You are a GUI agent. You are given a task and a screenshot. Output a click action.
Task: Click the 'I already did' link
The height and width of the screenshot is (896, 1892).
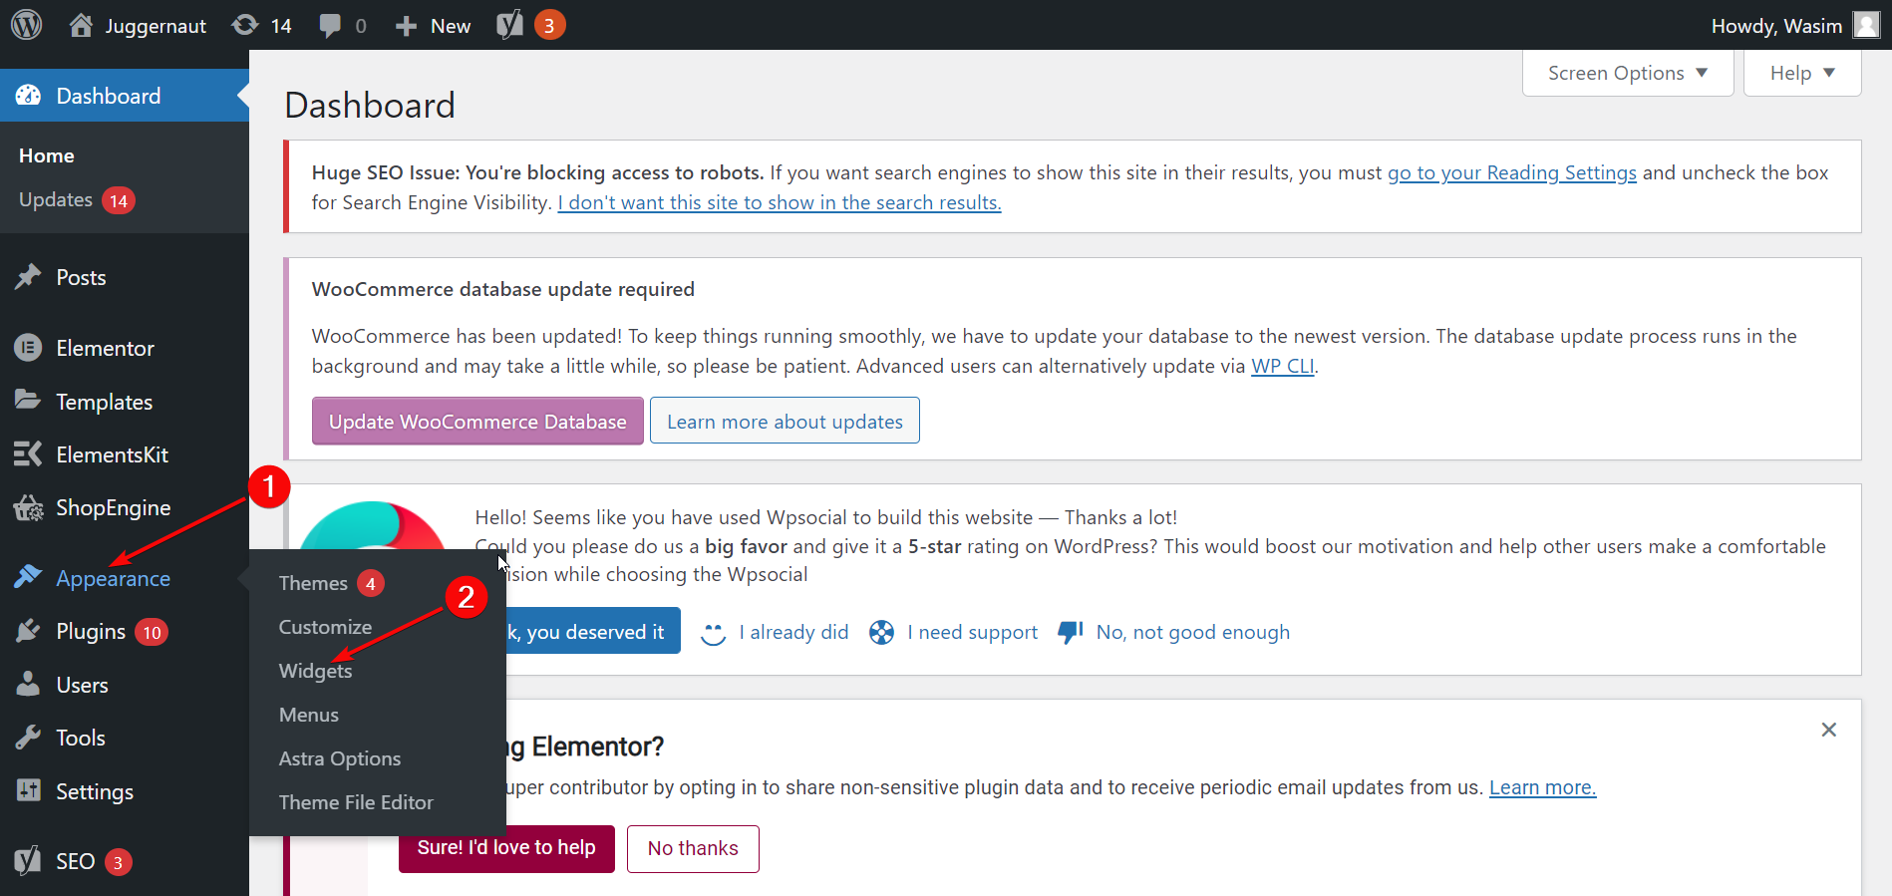(x=793, y=632)
